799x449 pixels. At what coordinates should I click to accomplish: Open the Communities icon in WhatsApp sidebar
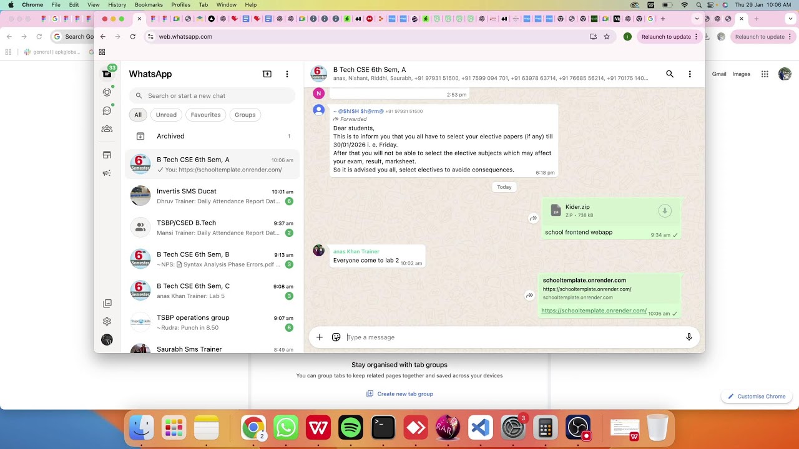pyautogui.click(x=107, y=128)
